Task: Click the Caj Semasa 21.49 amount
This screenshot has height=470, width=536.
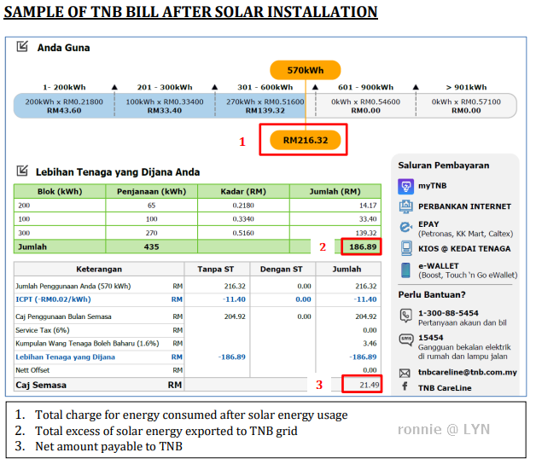Action: [370, 385]
